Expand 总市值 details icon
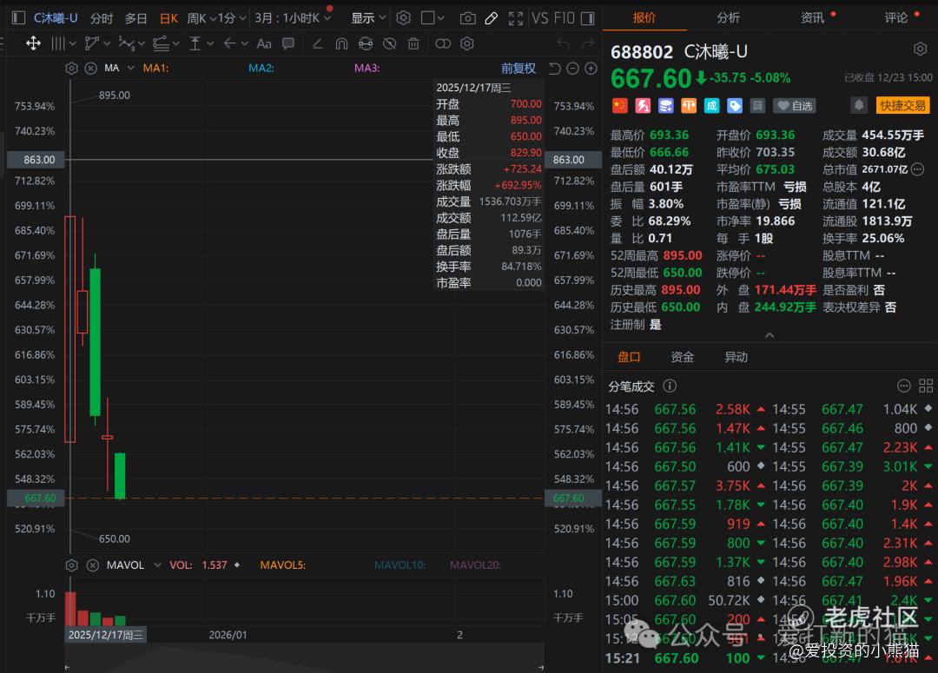This screenshot has width=938, height=673. coord(918,169)
